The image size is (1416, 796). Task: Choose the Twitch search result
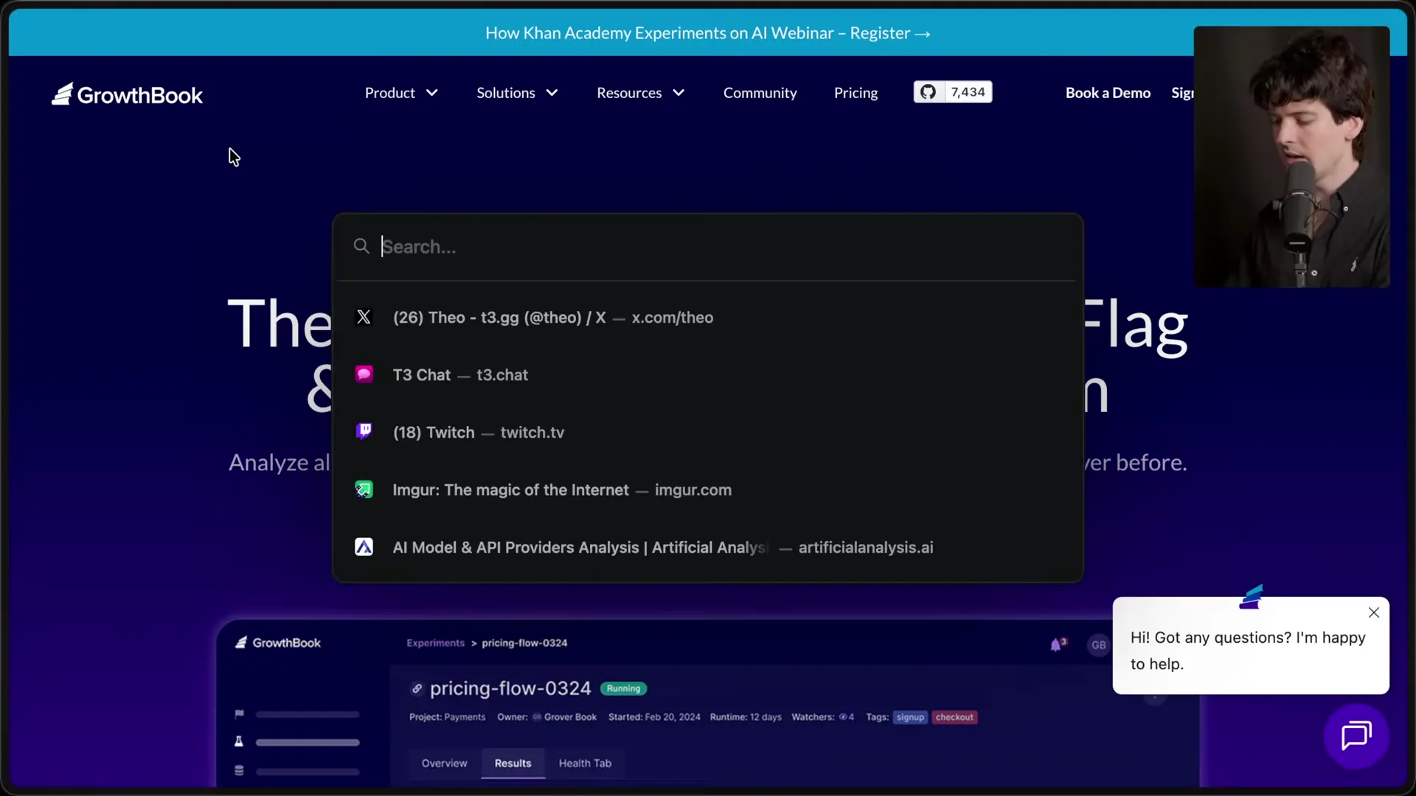[478, 433]
